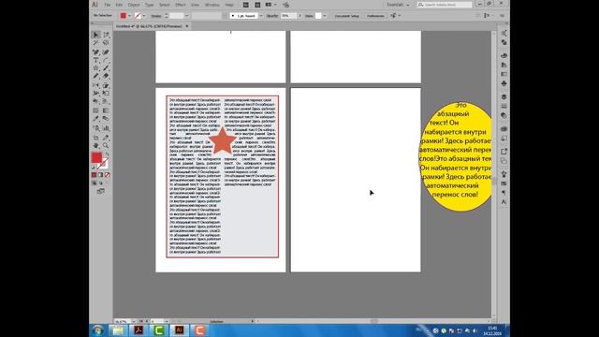Open the Type menu

point(150,5)
